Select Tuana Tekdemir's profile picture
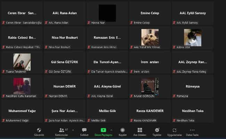Screen dimensions: 226x139 click(22, 62)
